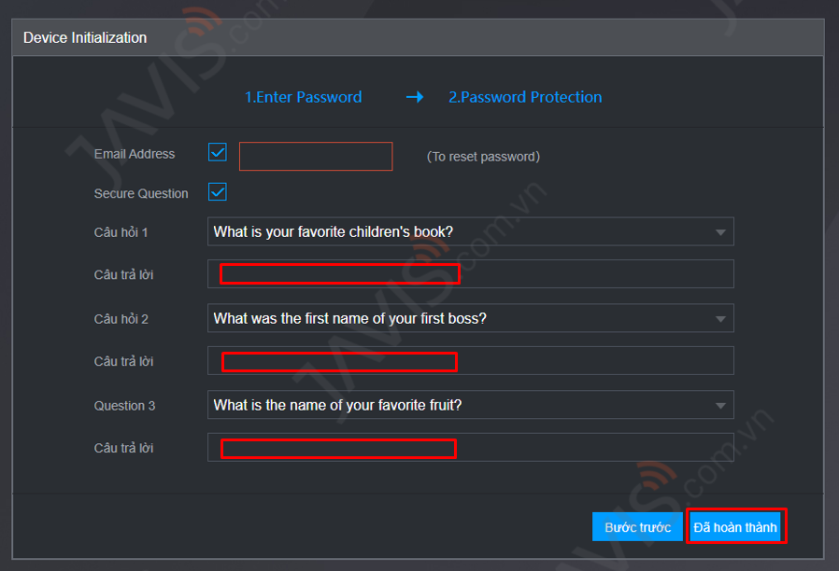Click the Đã hoàn thành button
Image resolution: width=839 pixels, height=571 pixels.
tap(735, 527)
